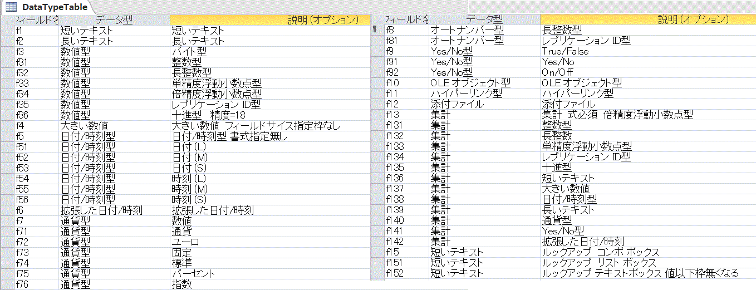This screenshot has height=290, width=756.
Task: Click the オートナンバー型 data type cell of f8
Action: tap(484, 30)
